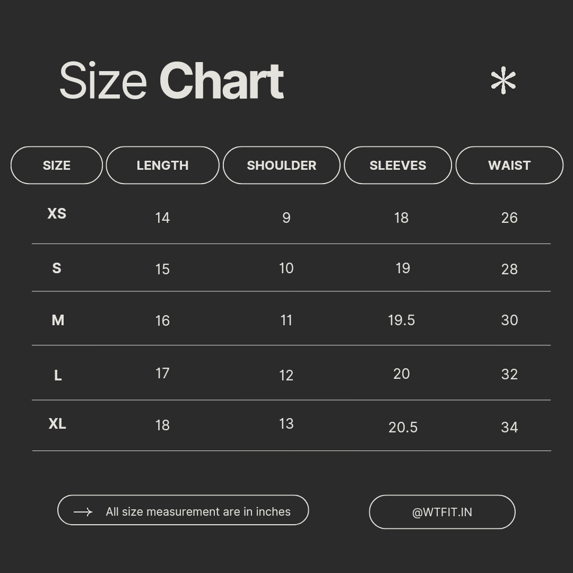
Task: Select the waist value 26 for XS
Action: (x=509, y=218)
